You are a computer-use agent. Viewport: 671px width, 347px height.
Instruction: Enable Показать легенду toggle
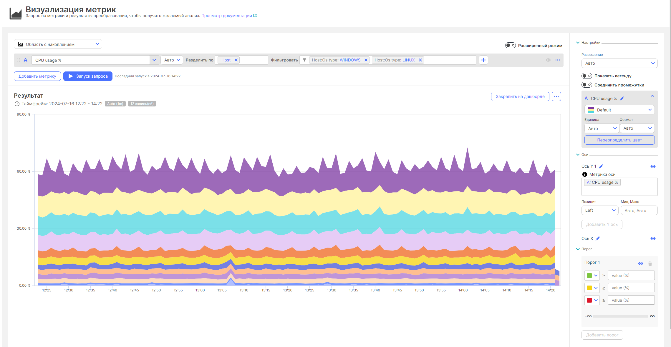[586, 76]
